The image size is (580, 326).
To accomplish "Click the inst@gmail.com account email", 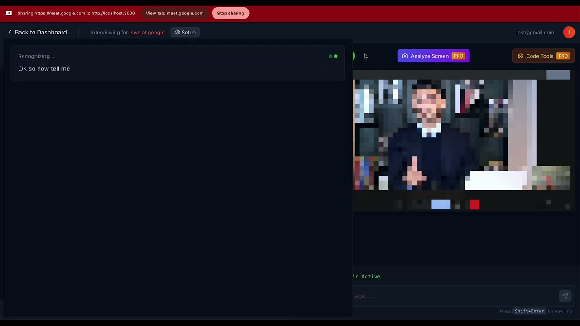I will 535,33.
